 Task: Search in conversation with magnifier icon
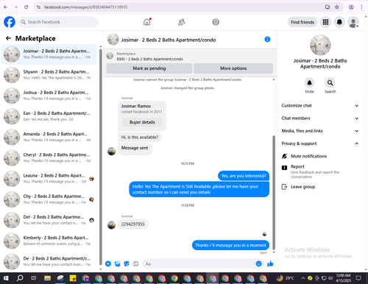tap(330, 83)
